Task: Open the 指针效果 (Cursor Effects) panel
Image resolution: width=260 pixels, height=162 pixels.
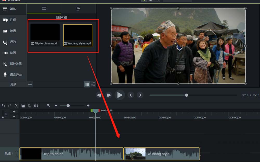Action: click(x=13, y=64)
